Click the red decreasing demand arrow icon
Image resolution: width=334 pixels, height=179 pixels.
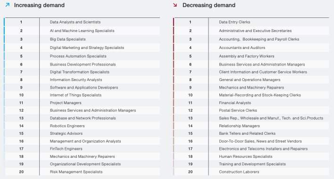(x=175, y=5)
